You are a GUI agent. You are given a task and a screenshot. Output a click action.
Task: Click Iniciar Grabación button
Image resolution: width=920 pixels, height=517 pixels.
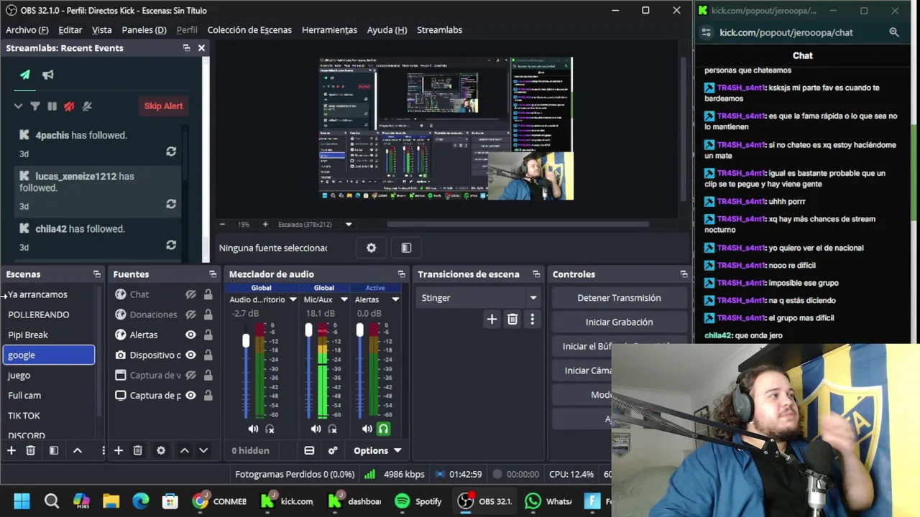(x=619, y=322)
